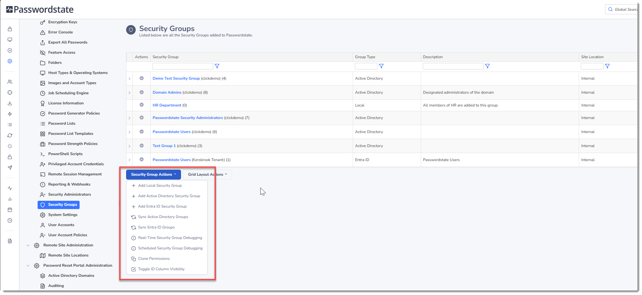Viewport: 642px width, 295px height.
Task: Open the Passwordstate Security Administrators link
Action: [x=188, y=118]
